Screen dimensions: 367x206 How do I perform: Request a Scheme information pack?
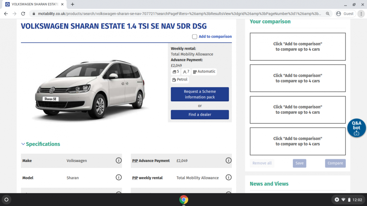(x=200, y=94)
